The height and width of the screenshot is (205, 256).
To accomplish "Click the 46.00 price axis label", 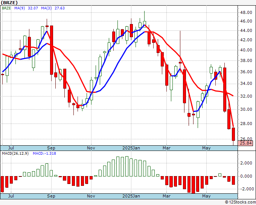I will tap(246, 21).
